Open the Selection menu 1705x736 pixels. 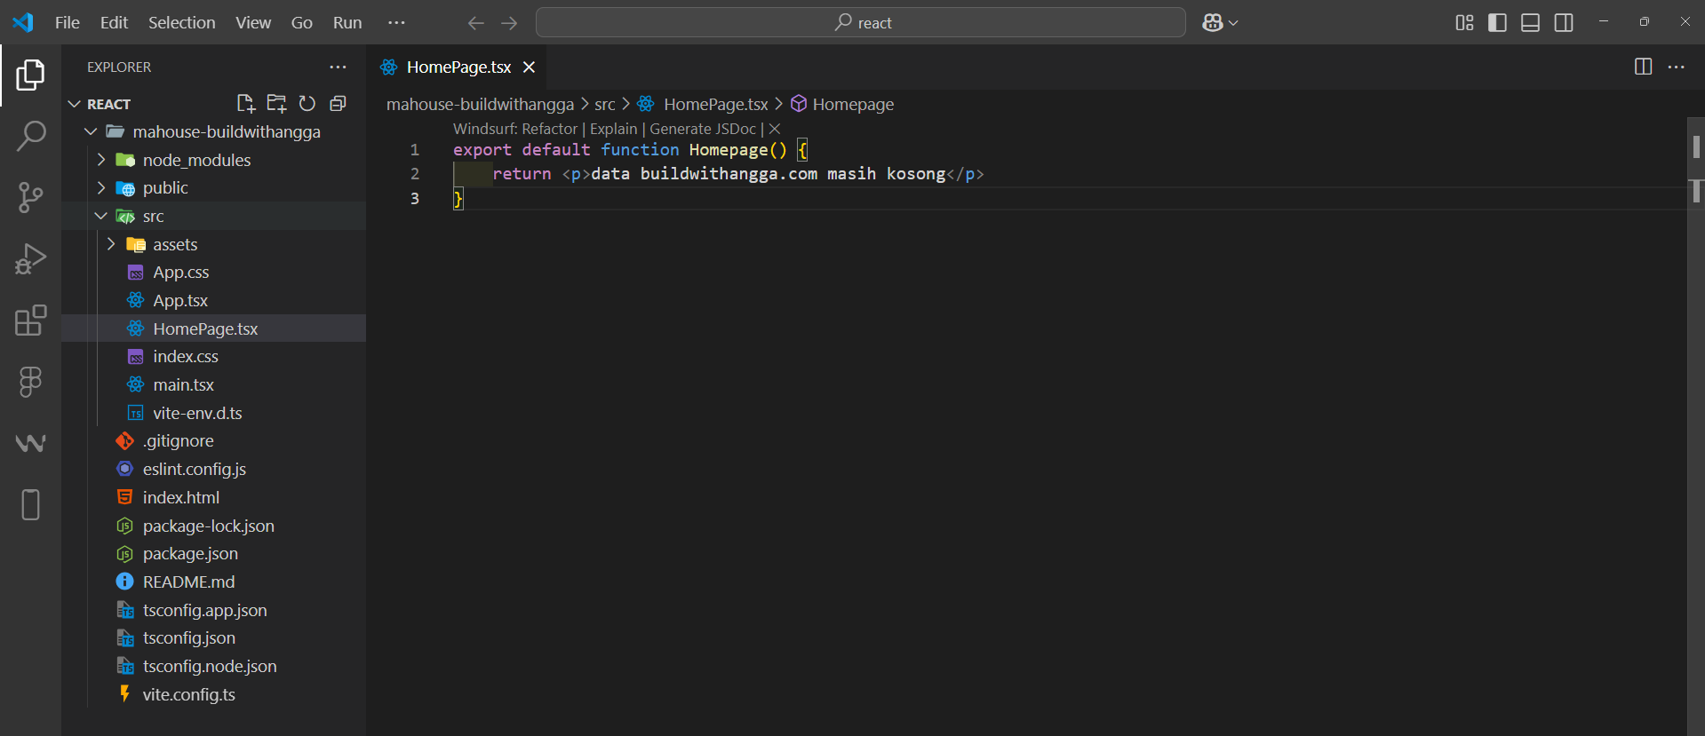tap(181, 23)
